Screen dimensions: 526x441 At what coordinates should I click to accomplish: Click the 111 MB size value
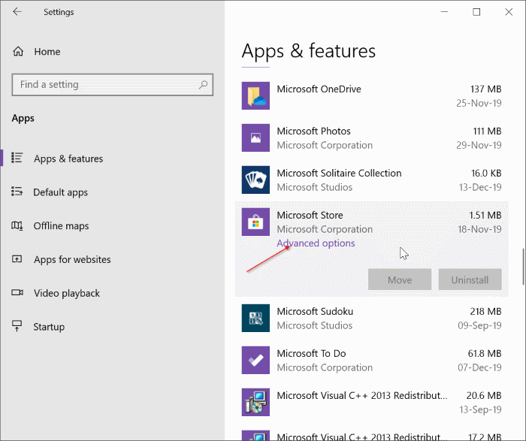(x=487, y=131)
